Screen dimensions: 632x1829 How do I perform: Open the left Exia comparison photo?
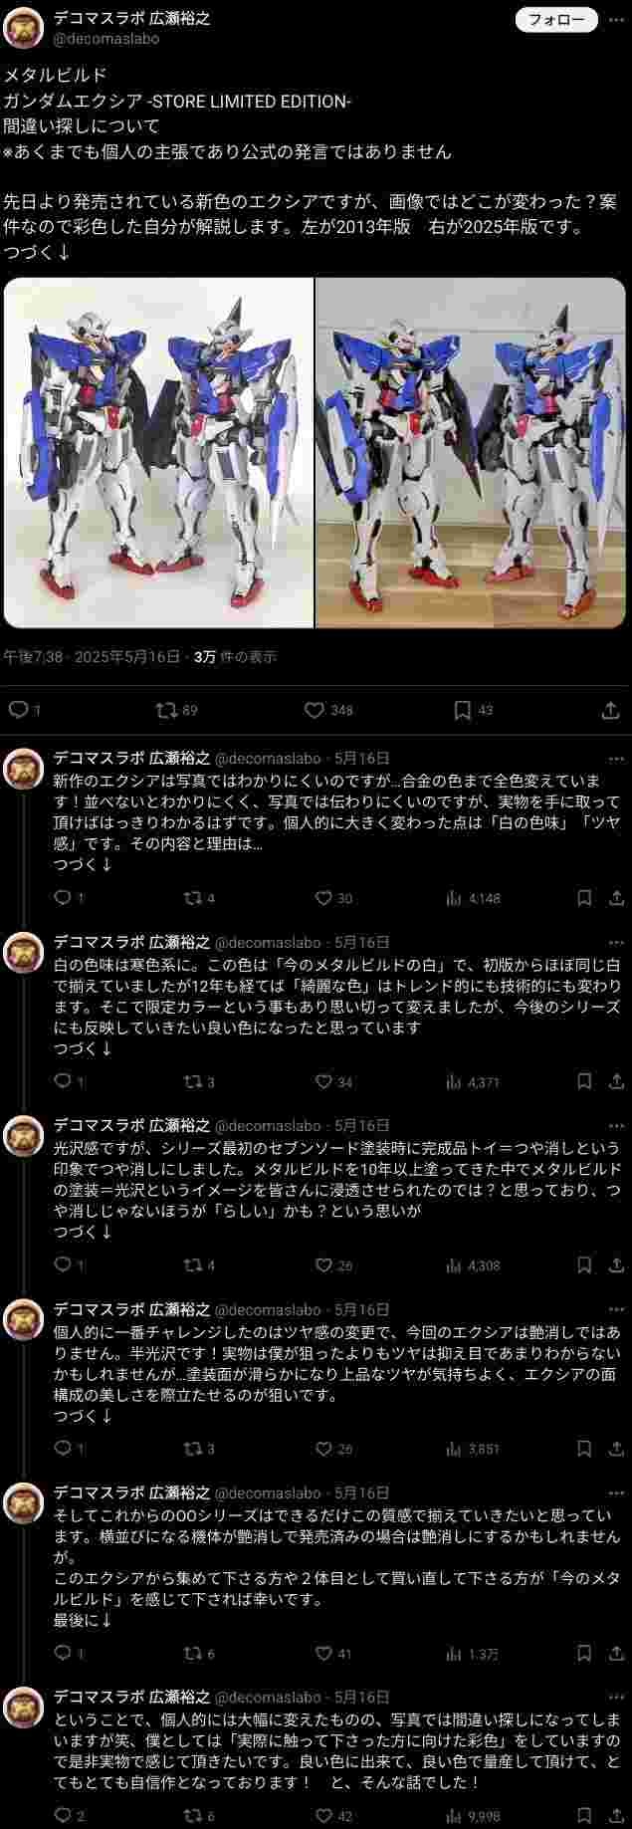pos(158,453)
